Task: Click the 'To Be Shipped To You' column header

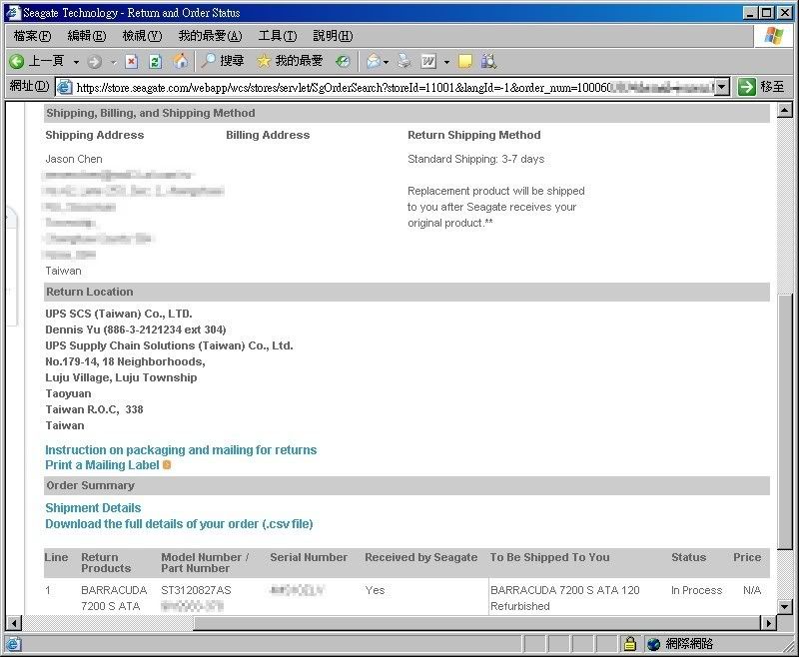Action: point(550,557)
